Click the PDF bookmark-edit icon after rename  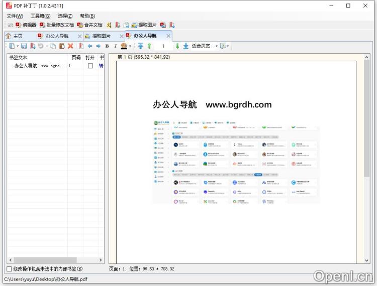pos(118,25)
